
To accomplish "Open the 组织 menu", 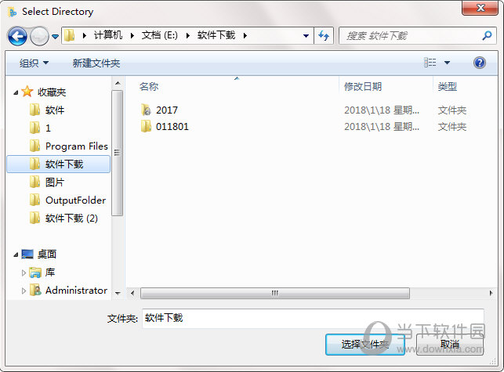I will (x=34, y=63).
